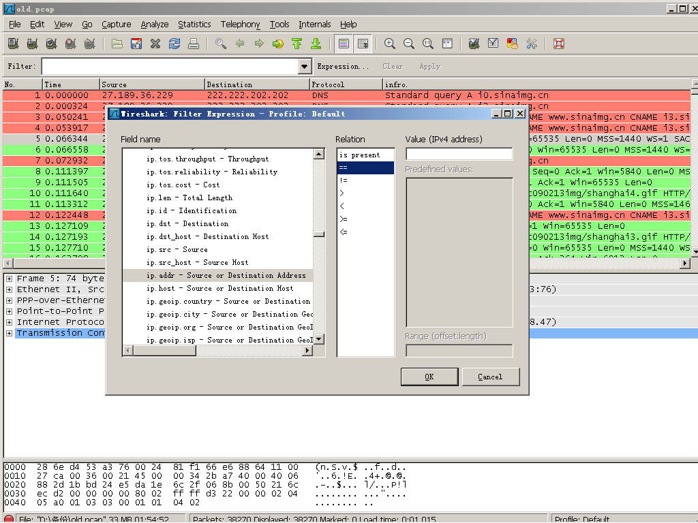Expand the Frame 5 tree node
This screenshot has height=523, width=698.
[x=9, y=279]
